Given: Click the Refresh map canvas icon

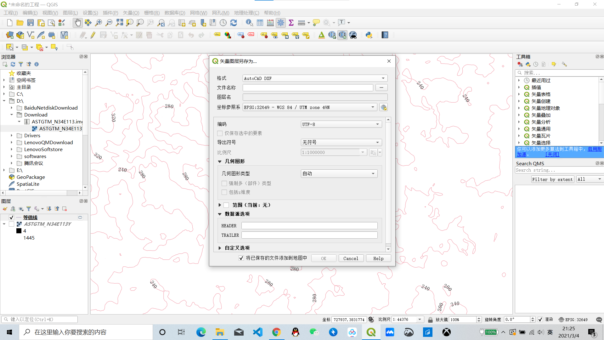Looking at the screenshot, I should pyautogui.click(x=234, y=22).
